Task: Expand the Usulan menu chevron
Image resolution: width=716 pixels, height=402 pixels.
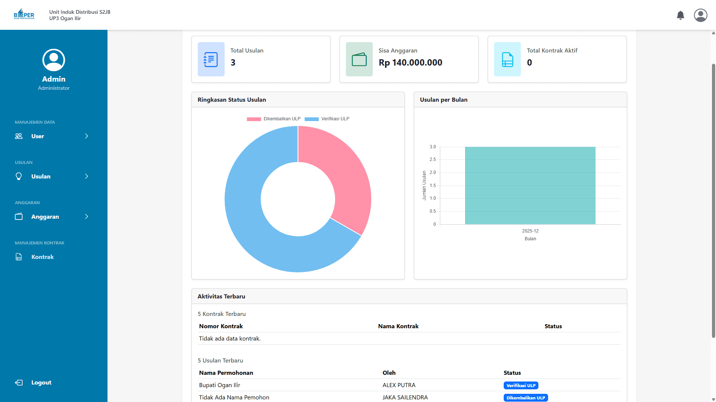Action: coord(87,176)
